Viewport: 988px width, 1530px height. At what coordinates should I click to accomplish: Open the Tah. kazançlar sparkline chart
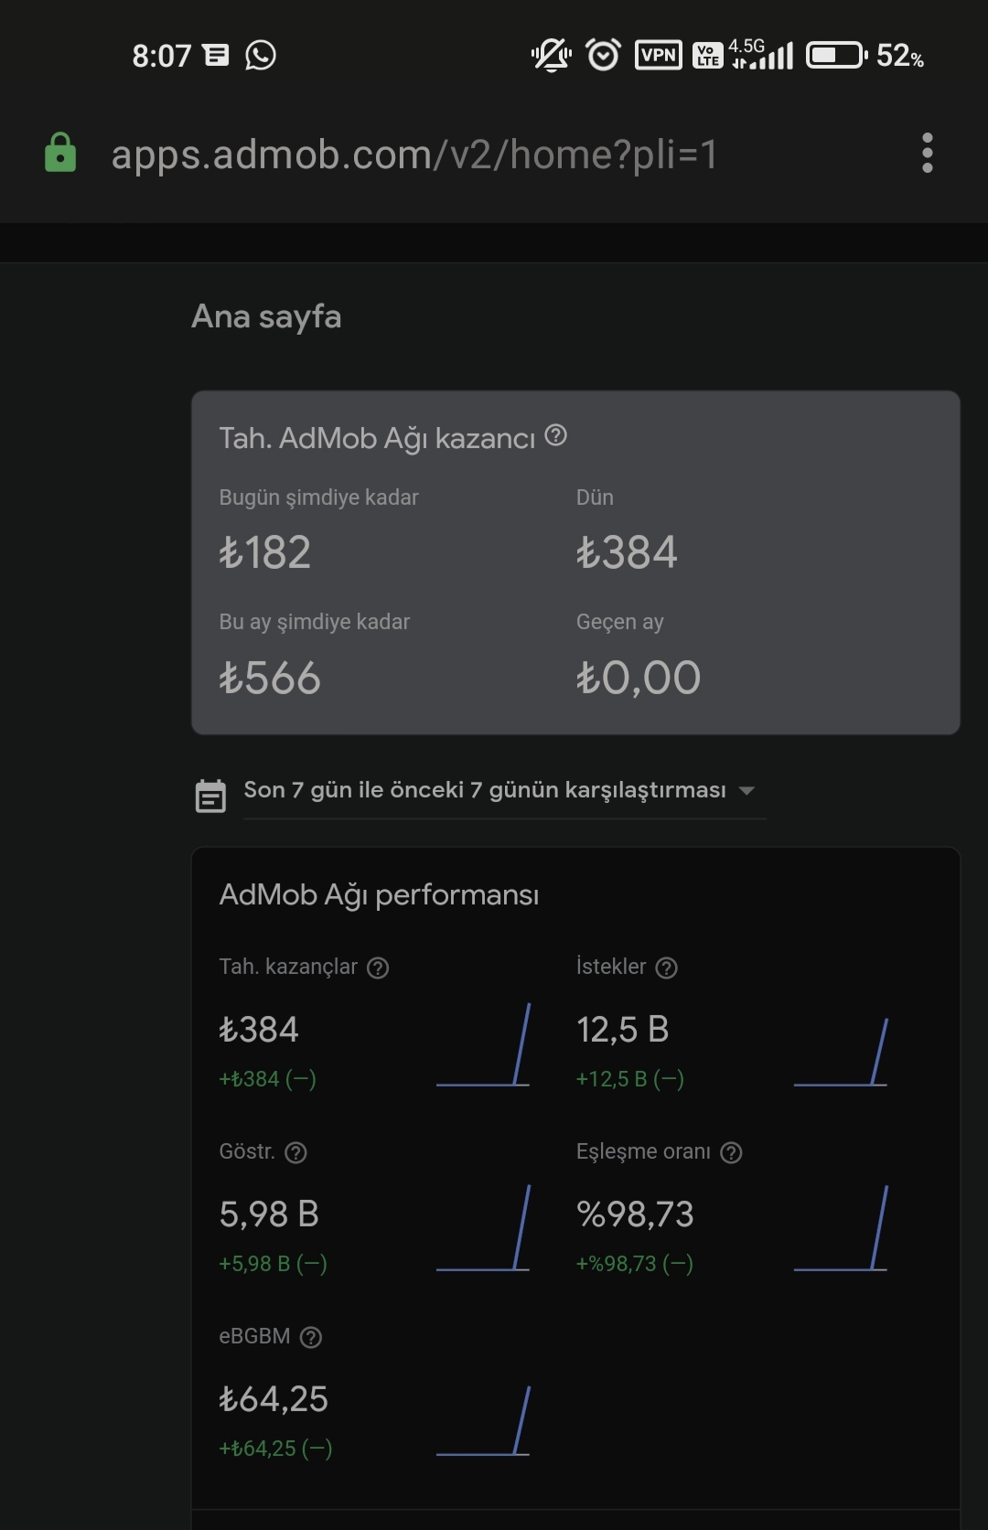[483, 1045]
